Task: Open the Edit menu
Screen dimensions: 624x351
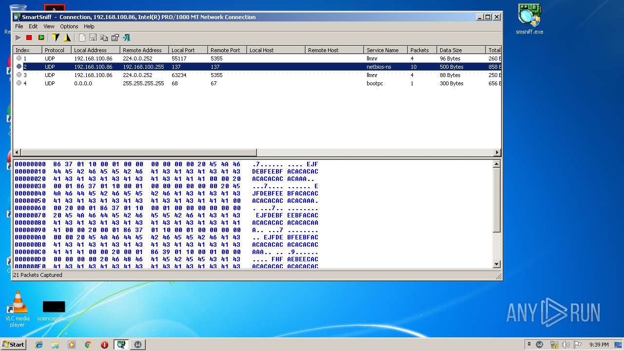Action: point(33,26)
